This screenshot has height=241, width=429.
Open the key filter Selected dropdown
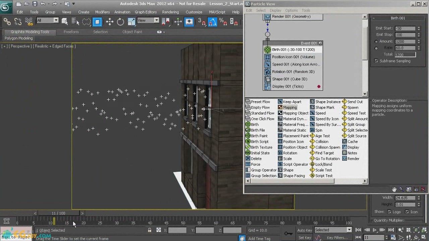coord(349,230)
